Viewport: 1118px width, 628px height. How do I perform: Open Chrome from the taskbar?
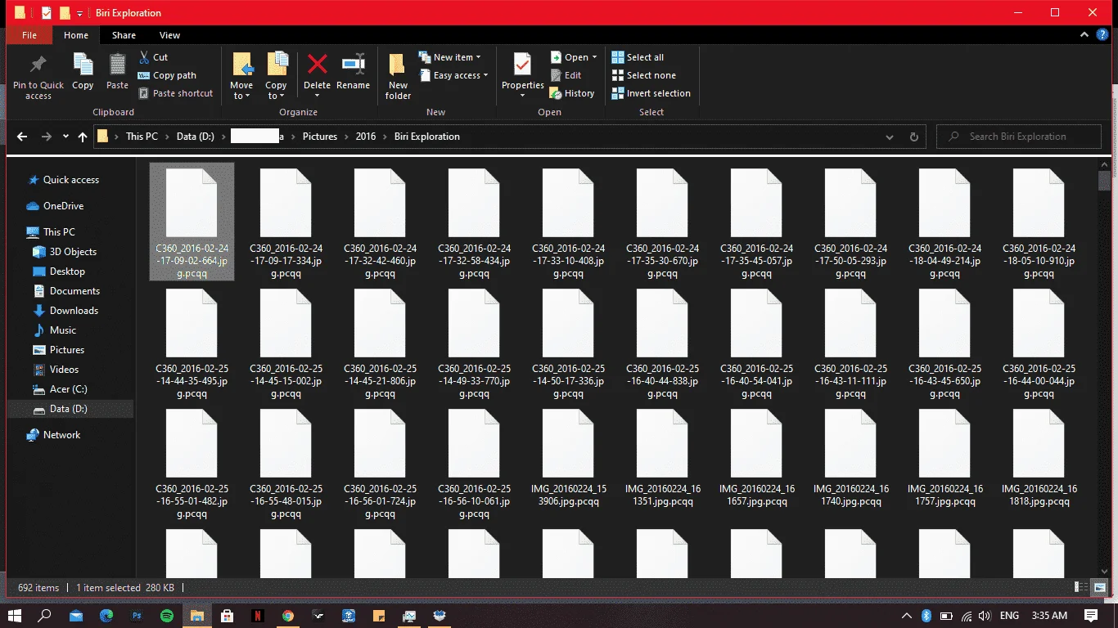[288, 615]
